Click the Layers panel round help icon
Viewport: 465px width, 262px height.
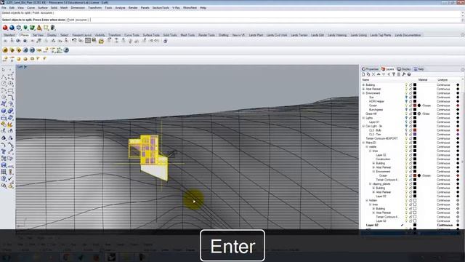(x=408, y=74)
